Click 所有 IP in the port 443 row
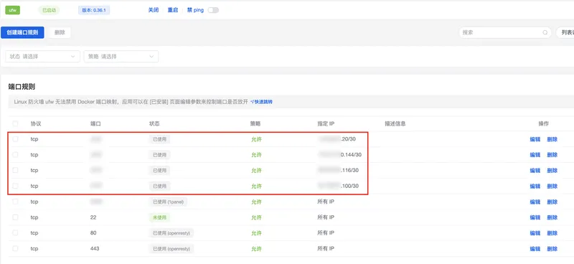574x264 pixels. (x=326, y=248)
